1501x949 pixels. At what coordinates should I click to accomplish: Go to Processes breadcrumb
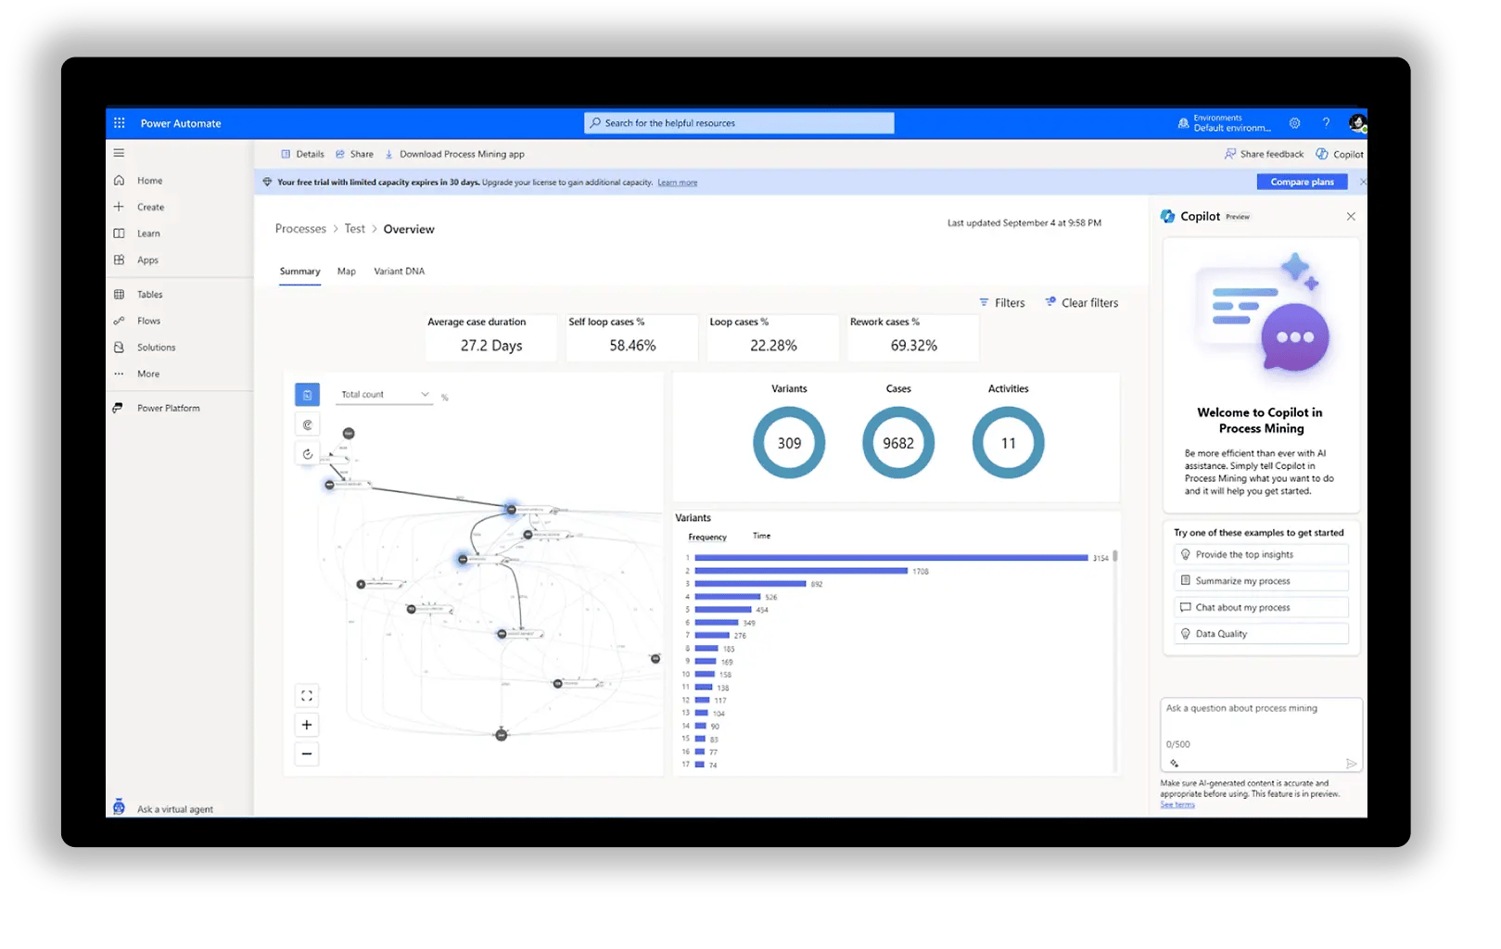300,229
